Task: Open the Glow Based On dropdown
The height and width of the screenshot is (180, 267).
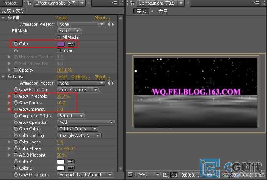Action: 78,90
